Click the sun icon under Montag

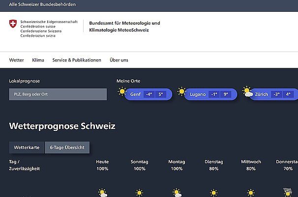click(177, 193)
